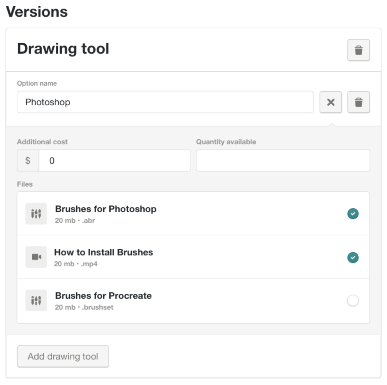Uncheck the Brushes for Photoshop file
This screenshot has width=387, height=385.
click(353, 214)
